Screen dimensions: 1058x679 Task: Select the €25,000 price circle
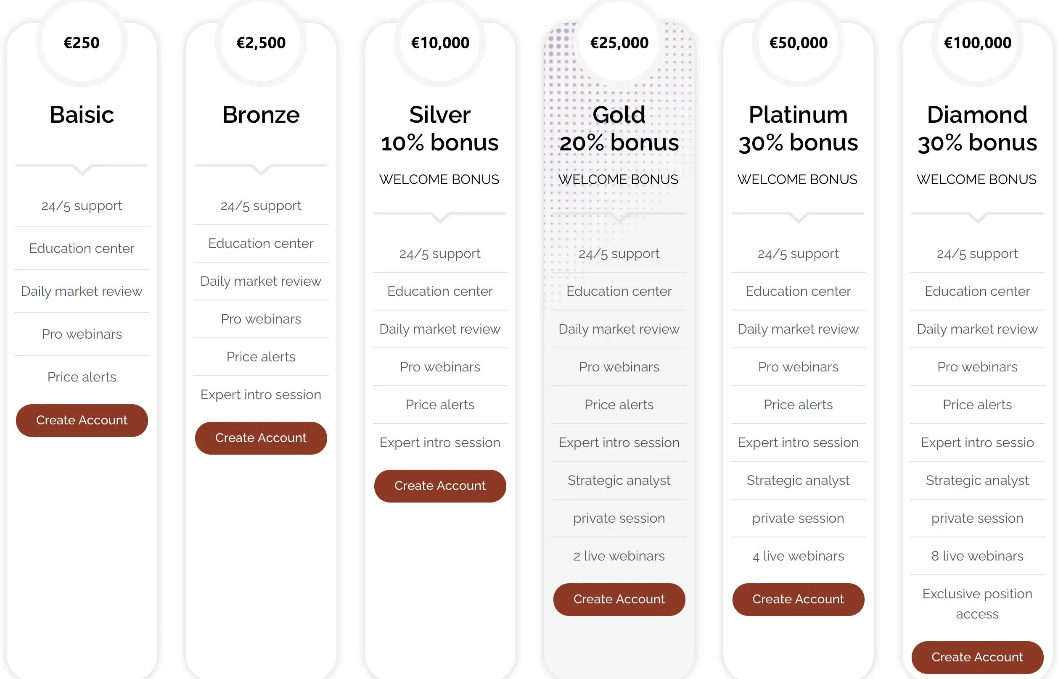click(x=619, y=42)
